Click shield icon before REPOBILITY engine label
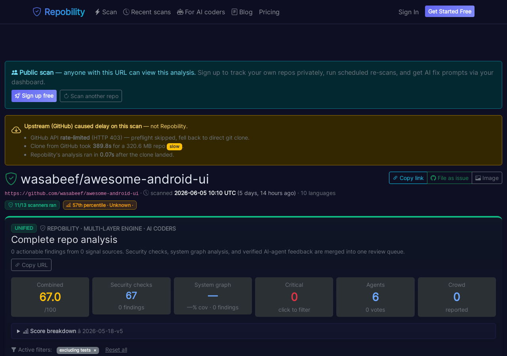507x356 pixels. (x=43, y=228)
